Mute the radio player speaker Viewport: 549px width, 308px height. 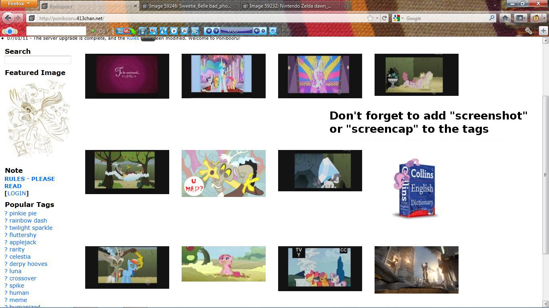pos(257,31)
